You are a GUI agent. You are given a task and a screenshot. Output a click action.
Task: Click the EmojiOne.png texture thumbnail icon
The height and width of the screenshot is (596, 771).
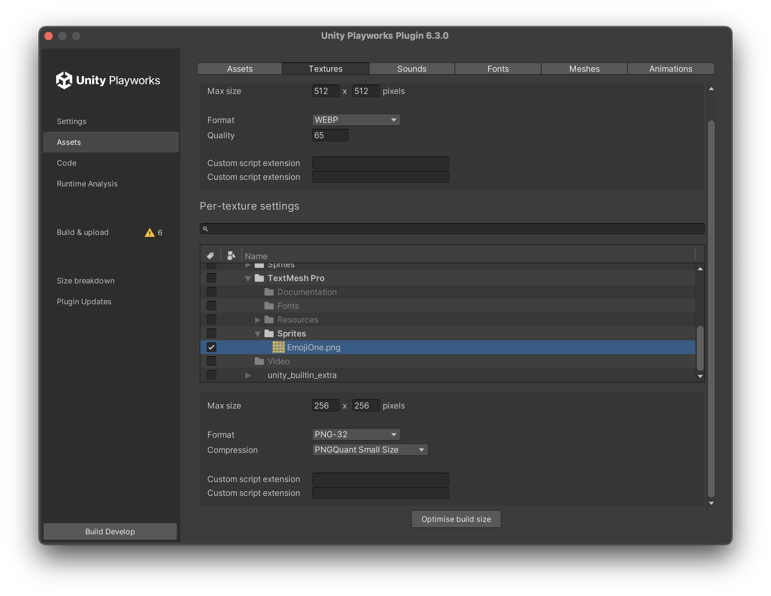pos(278,347)
